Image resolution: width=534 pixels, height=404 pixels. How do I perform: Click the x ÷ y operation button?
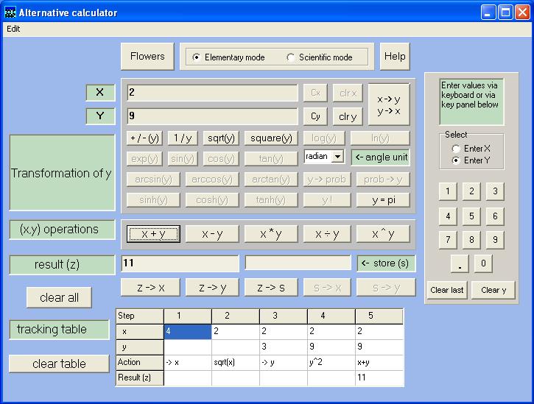click(x=327, y=234)
